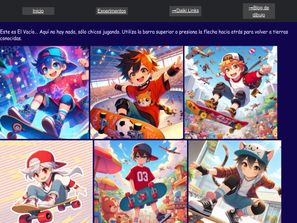The image size is (297, 223).
Task: View the cat-hat skater boy image
Action: coord(235,182)
